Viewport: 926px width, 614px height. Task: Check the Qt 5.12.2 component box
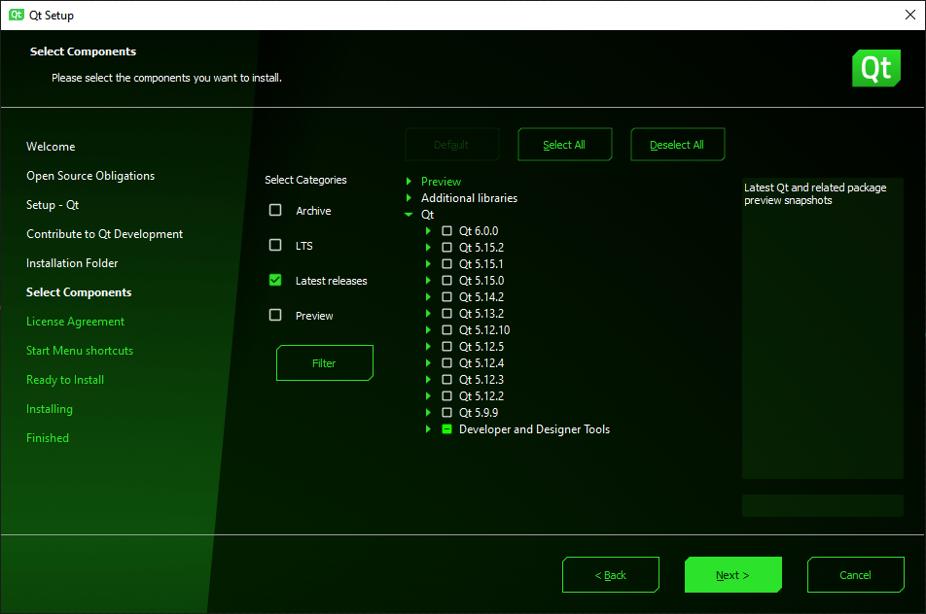click(x=447, y=395)
